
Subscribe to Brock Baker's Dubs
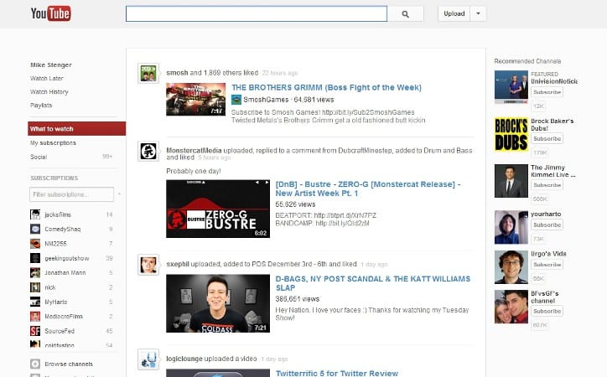(547, 138)
